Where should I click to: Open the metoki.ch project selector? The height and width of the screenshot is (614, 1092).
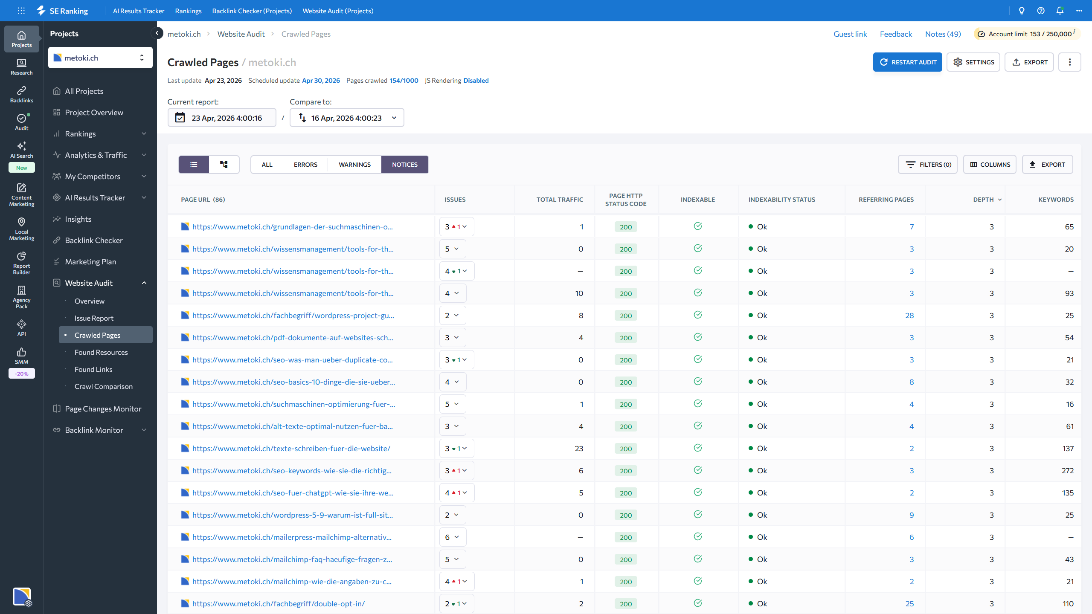pyautogui.click(x=100, y=58)
